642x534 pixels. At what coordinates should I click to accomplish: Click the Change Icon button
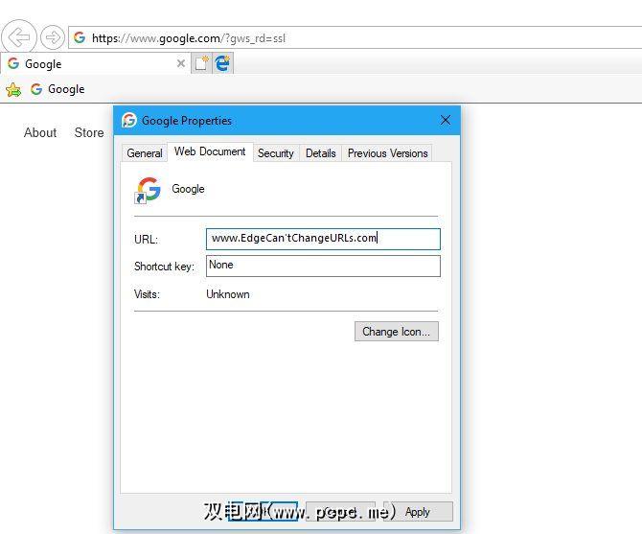coord(397,331)
